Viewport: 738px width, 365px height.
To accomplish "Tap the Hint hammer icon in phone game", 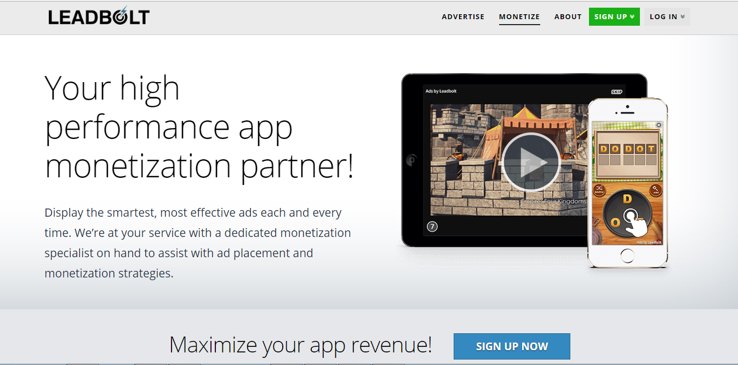I will (x=656, y=190).
